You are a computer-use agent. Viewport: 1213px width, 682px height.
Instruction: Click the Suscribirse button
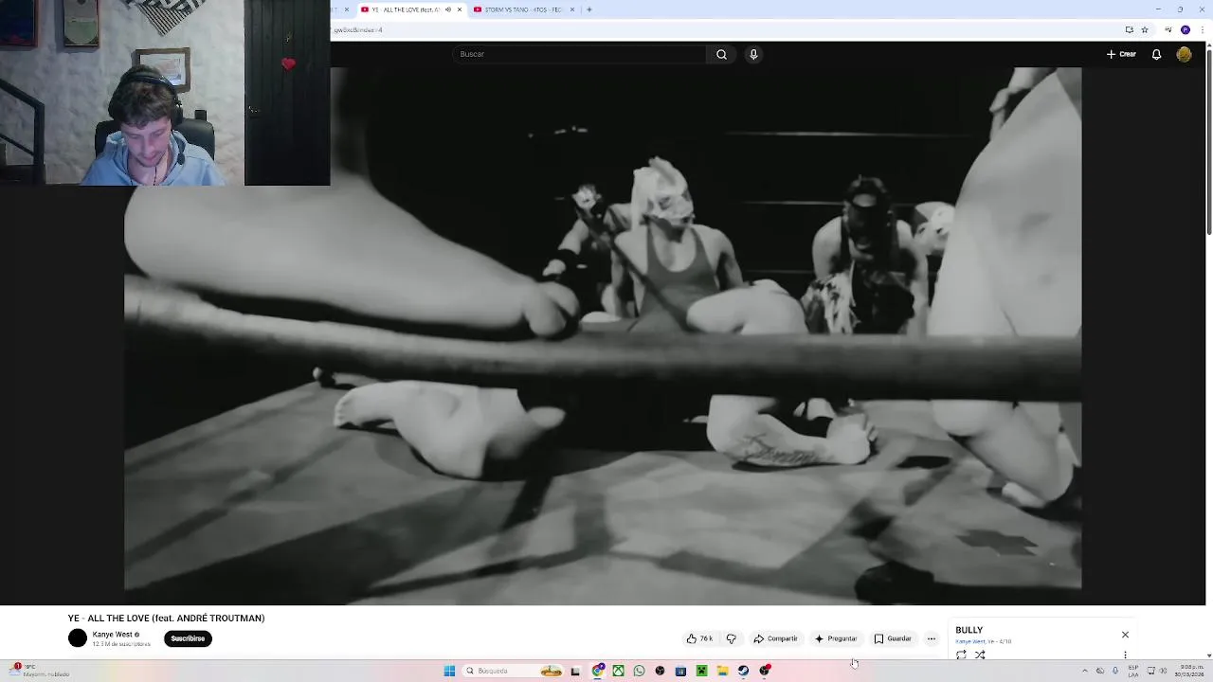pyautogui.click(x=188, y=638)
